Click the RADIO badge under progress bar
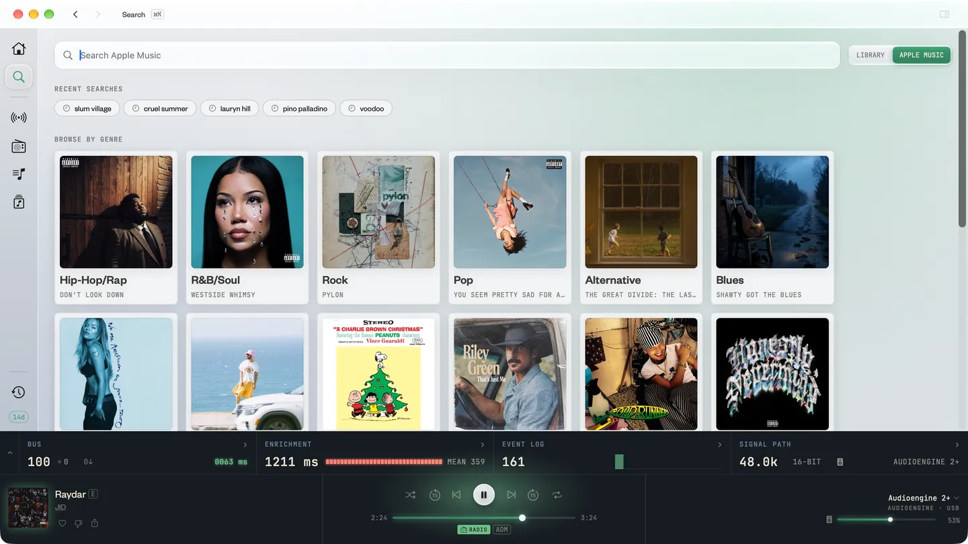The width and height of the screenshot is (968, 544). [473, 530]
